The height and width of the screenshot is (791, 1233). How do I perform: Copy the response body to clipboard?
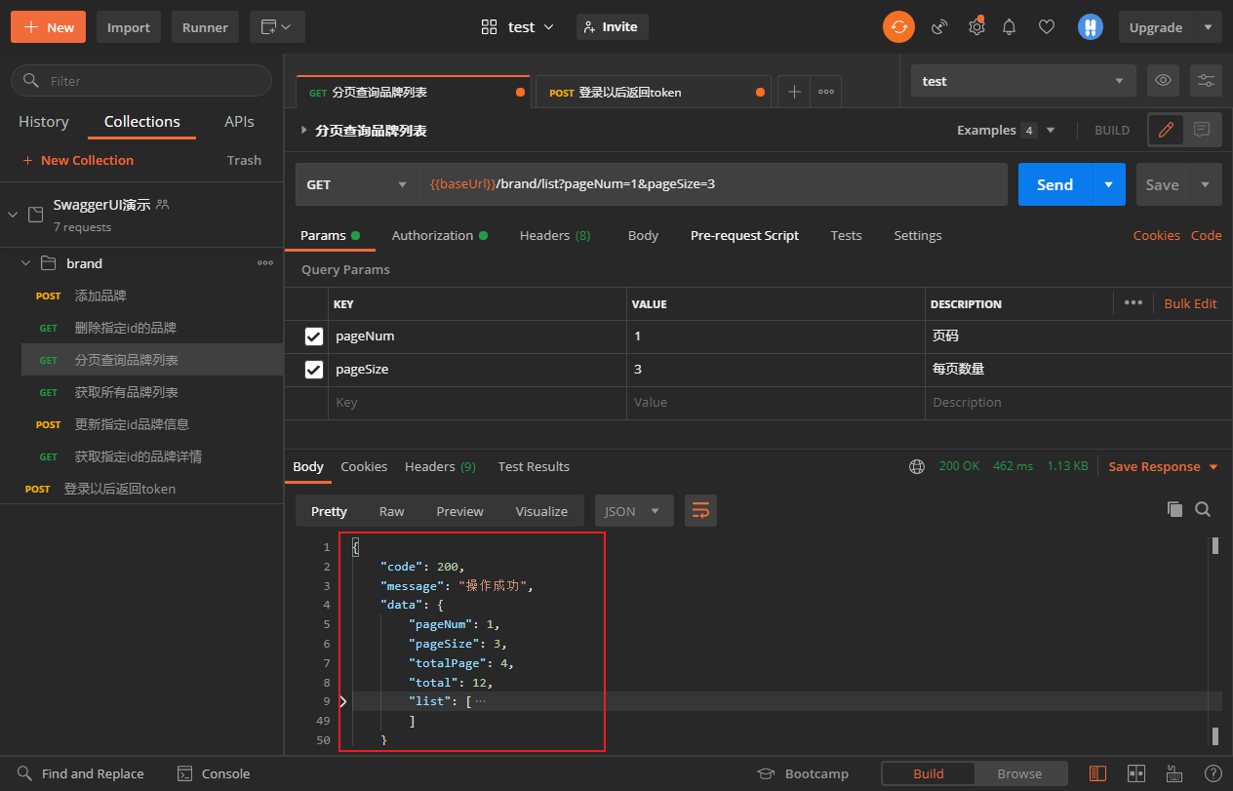click(1174, 509)
